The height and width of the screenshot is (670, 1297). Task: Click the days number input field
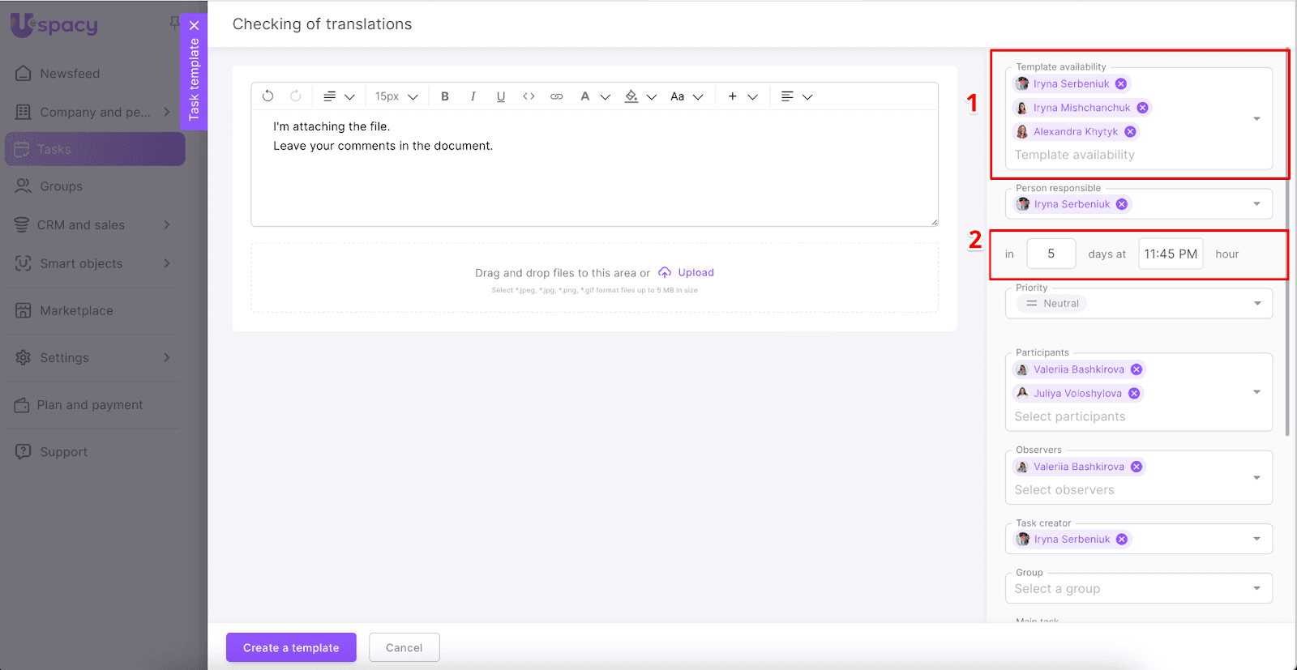[1051, 254]
